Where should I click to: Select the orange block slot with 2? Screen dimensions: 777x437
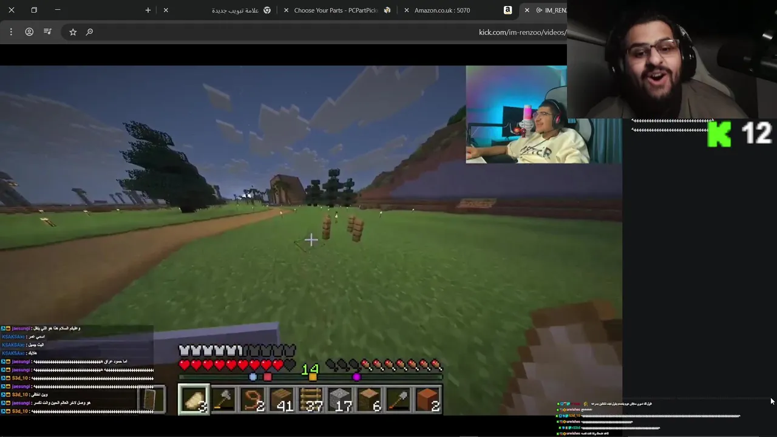[427, 401]
